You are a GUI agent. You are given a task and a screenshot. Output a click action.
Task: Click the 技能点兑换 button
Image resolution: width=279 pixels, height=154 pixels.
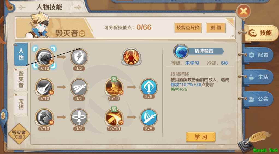(188, 28)
